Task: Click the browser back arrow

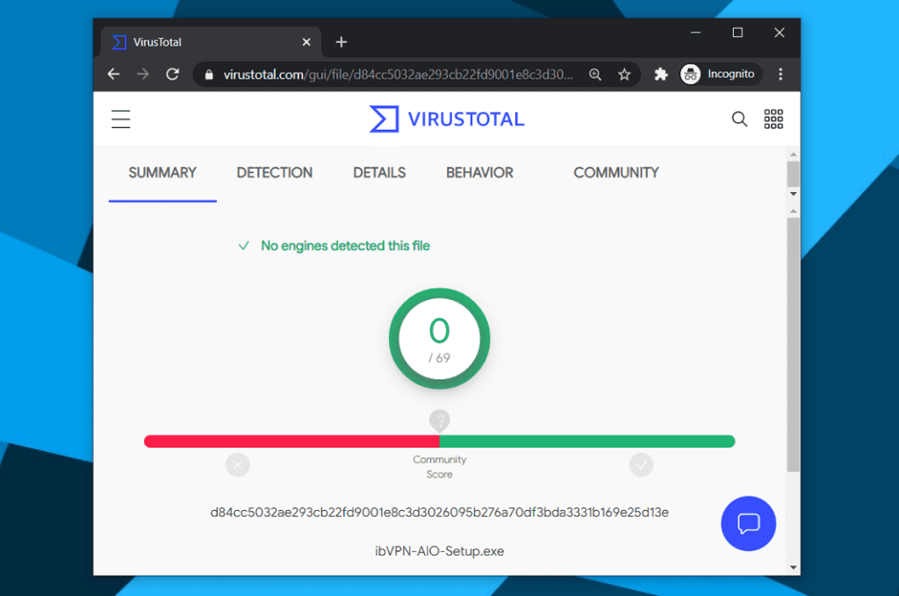Action: click(x=113, y=75)
